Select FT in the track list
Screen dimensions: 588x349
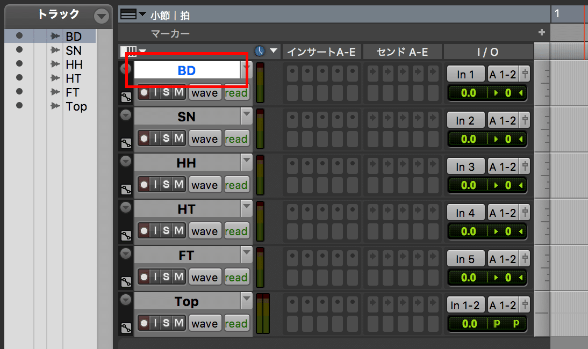coord(73,92)
